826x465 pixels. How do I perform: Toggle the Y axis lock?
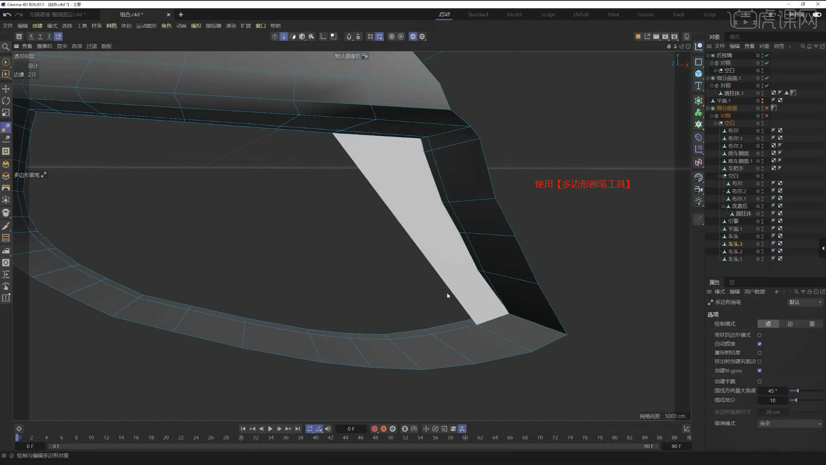(x=40, y=36)
